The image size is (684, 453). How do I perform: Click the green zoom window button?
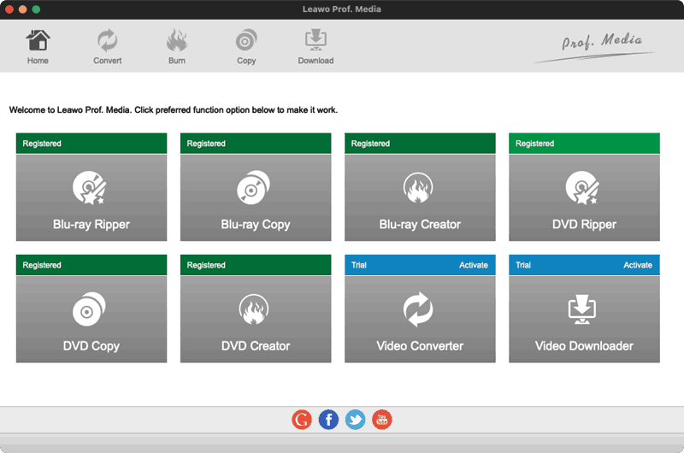(x=36, y=9)
